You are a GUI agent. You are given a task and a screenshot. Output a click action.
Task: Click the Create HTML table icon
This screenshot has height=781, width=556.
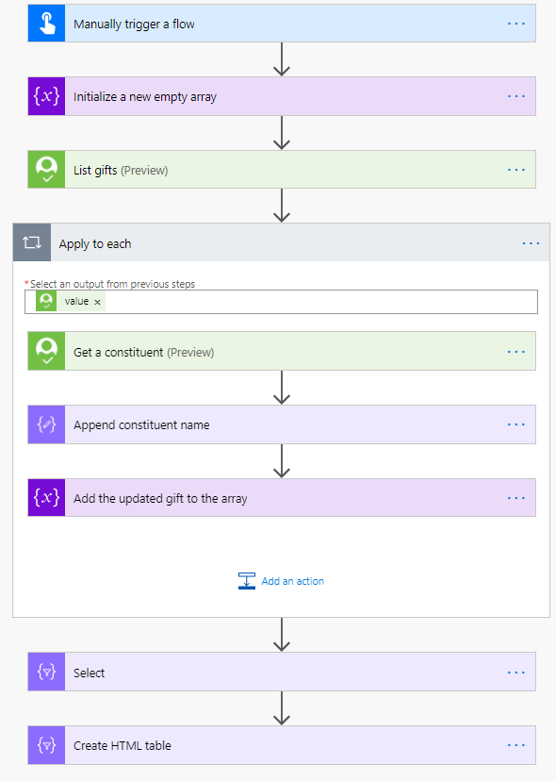point(46,745)
